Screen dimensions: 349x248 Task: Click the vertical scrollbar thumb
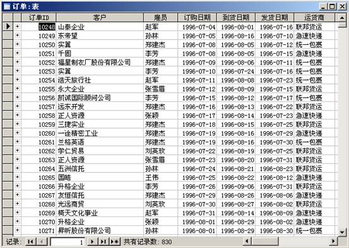point(342,25)
